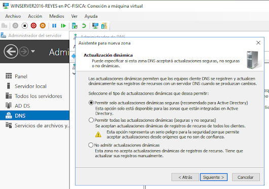Click the Siguiente button
Image resolution: width=269 pixels, height=189 pixels.
pyautogui.click(x=214, y=177)
